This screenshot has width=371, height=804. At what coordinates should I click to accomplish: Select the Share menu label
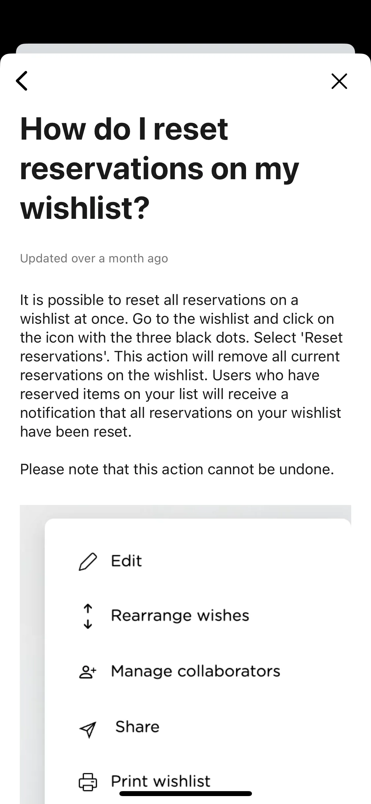(x=137, y=727)
